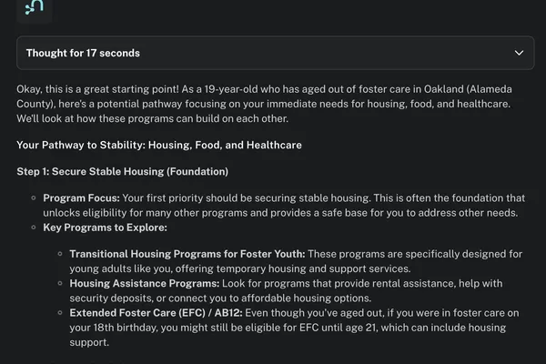546x364 pixels.
Task: Click "Extended Foster Care (EFC) / AB12:" label
Action: (156, 313)
